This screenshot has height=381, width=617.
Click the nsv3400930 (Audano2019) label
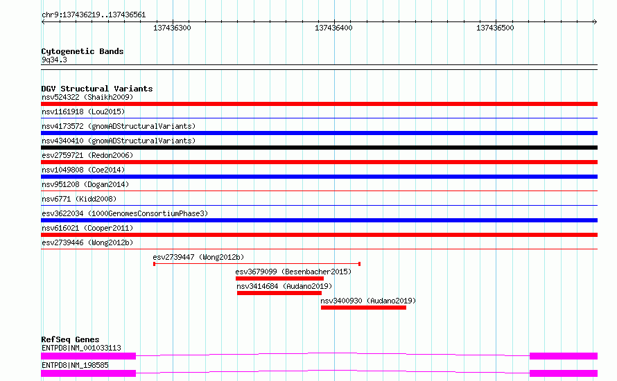point(368,301)
